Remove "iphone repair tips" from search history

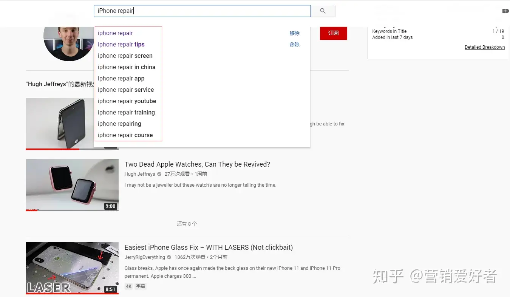click(x=295, y=45)
